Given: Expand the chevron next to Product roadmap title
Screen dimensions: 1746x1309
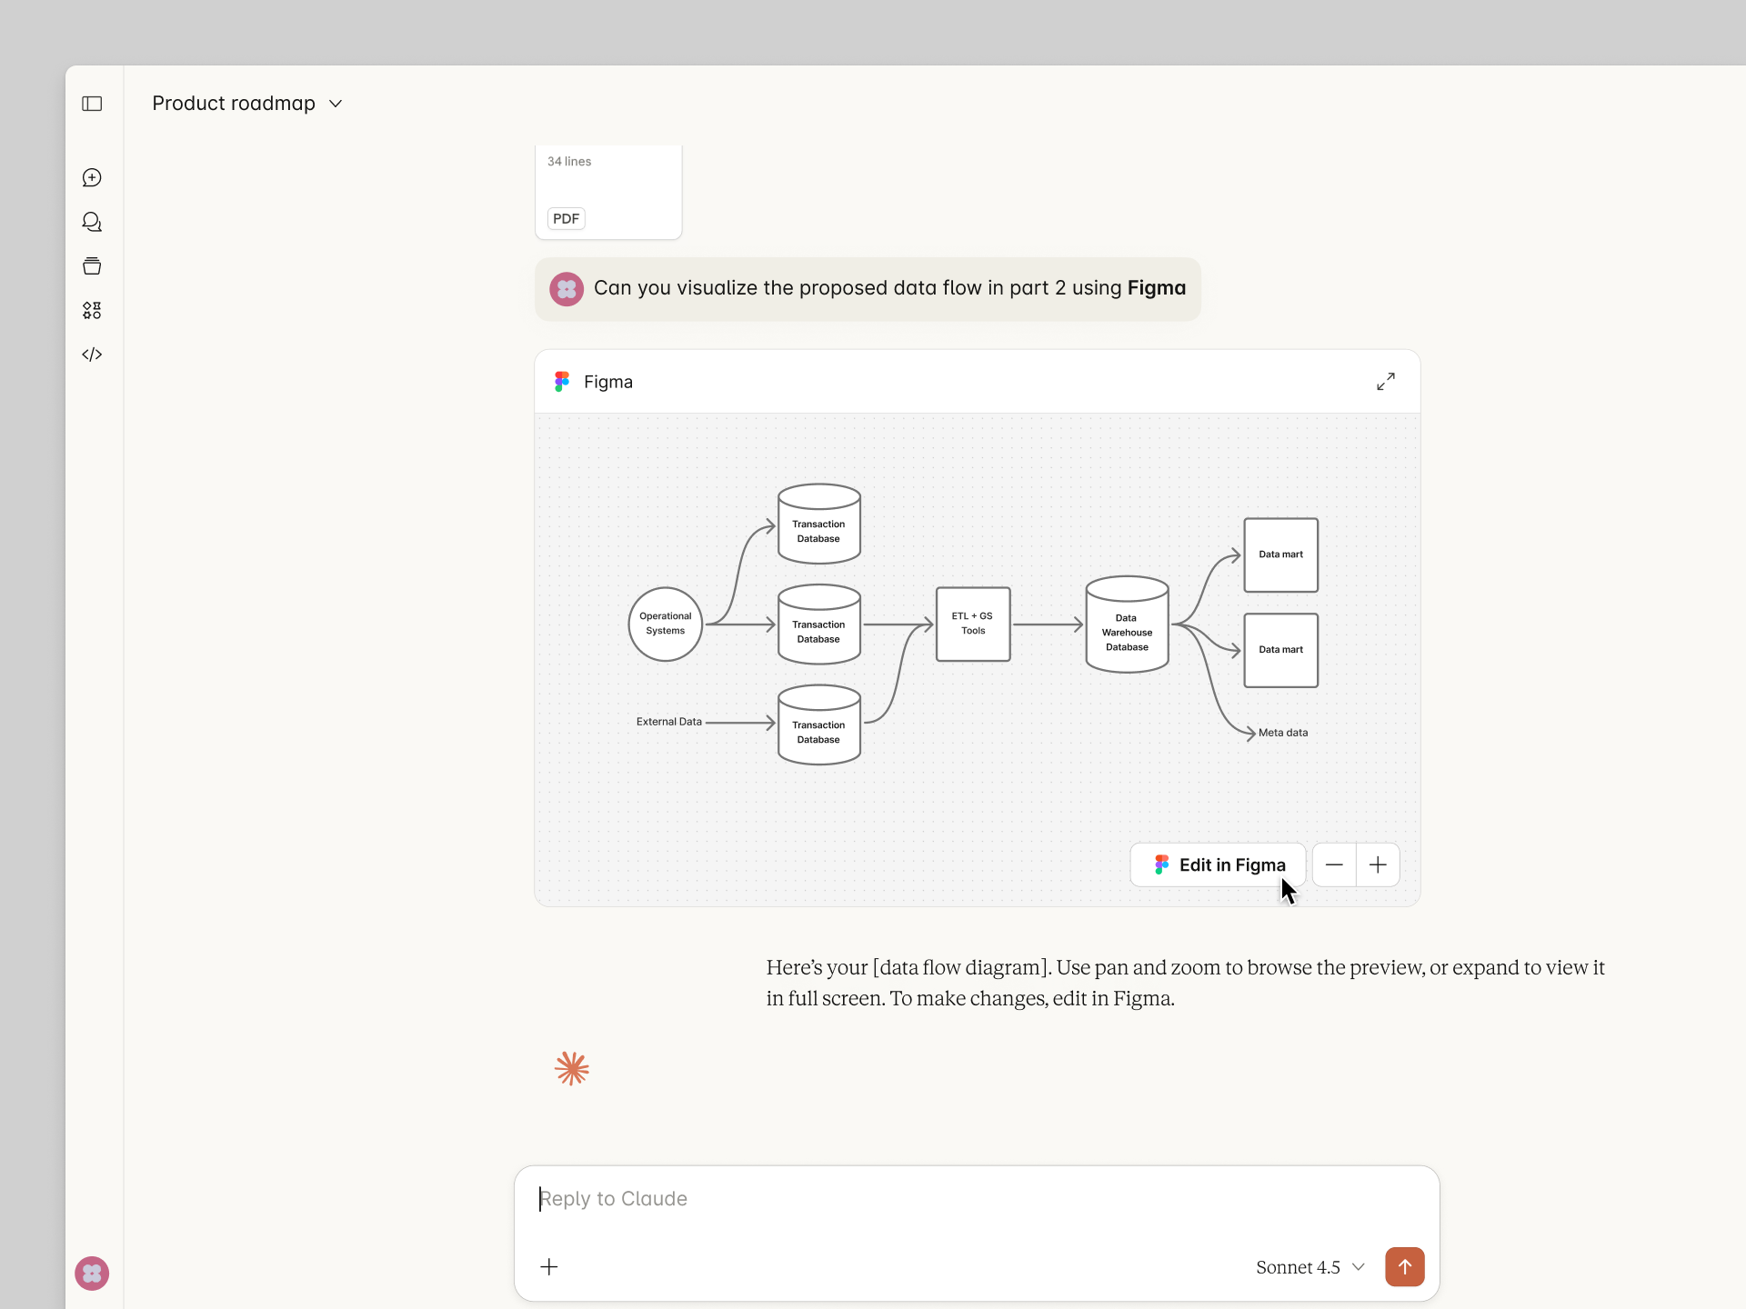Looking at the screenshot, I should [335, 103].
